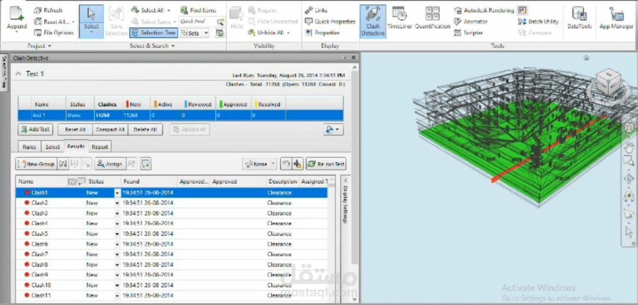Click the import/export clash tests icon

(334, 129)
